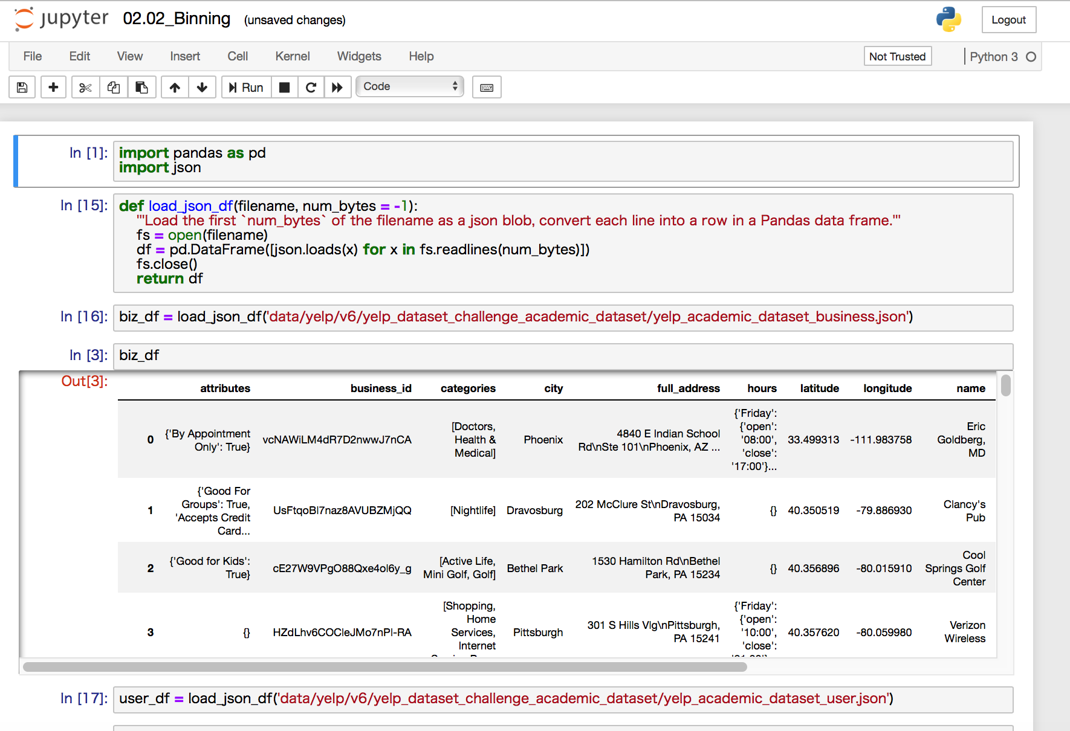Click the full_address column header
1070x731 pixels.
point(689,388)
